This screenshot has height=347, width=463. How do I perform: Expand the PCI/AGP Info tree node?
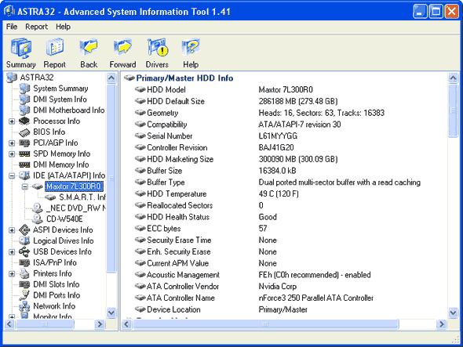pyautogui.click(x=12, y=143)
